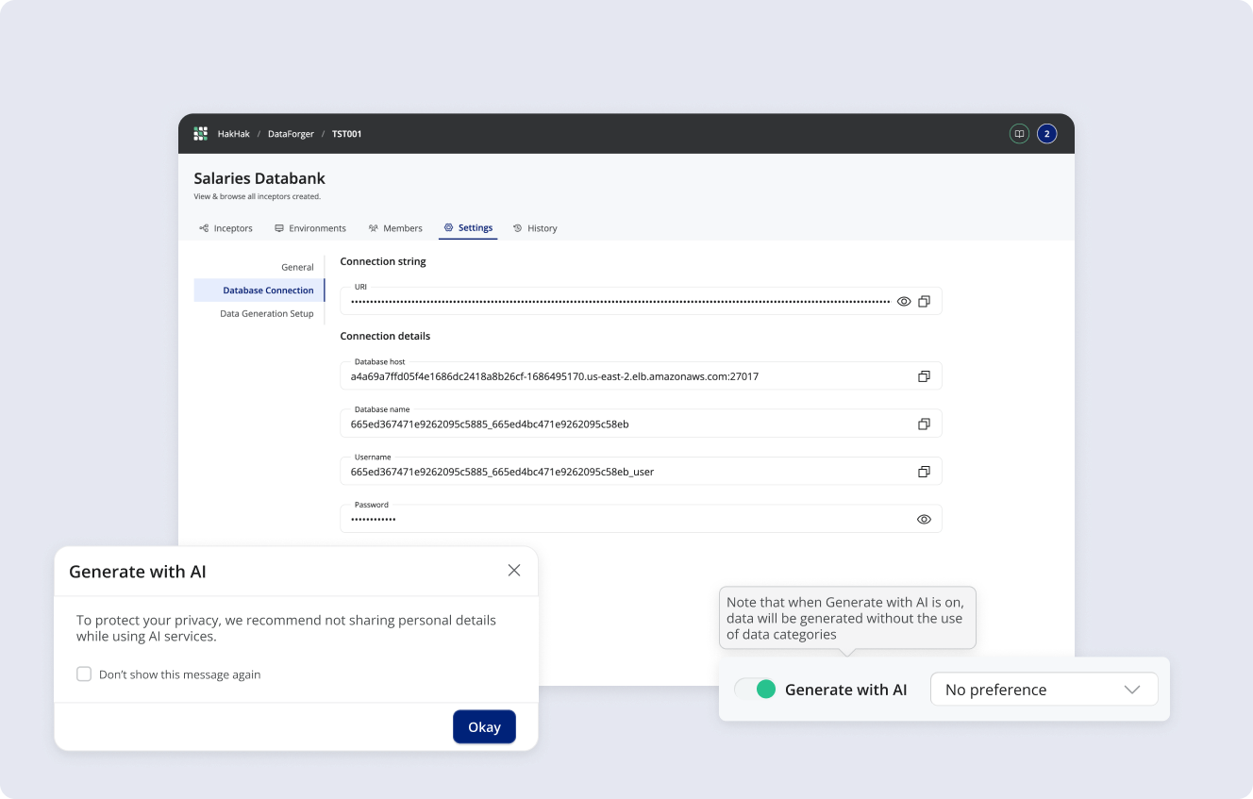Screen dimensions: 1253x799
Task: Copy the Database name value
Action: point(924,424)
